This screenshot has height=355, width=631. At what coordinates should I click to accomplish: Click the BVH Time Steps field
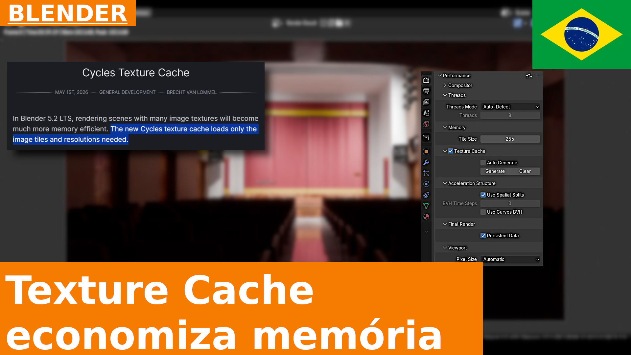click(x=510, y=203)
